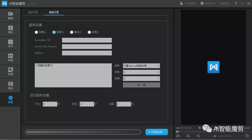This screenshot has height=140, width=252.
Task: Open the blue gear Settings sidebar item
Action: click(10, 99)
